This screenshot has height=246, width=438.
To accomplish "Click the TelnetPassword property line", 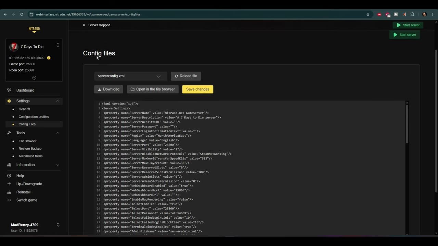I will click(147, 213).
